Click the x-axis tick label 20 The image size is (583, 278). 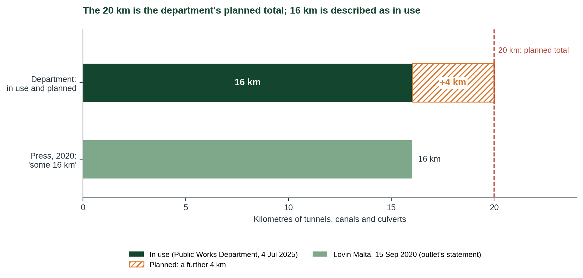point(494,207)
